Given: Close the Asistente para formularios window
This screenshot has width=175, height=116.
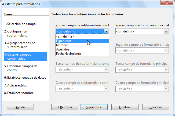Looking at the screenshot, I should [167, 3].
